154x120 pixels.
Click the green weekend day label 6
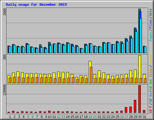pyautogui.click(x=32, y=117)
